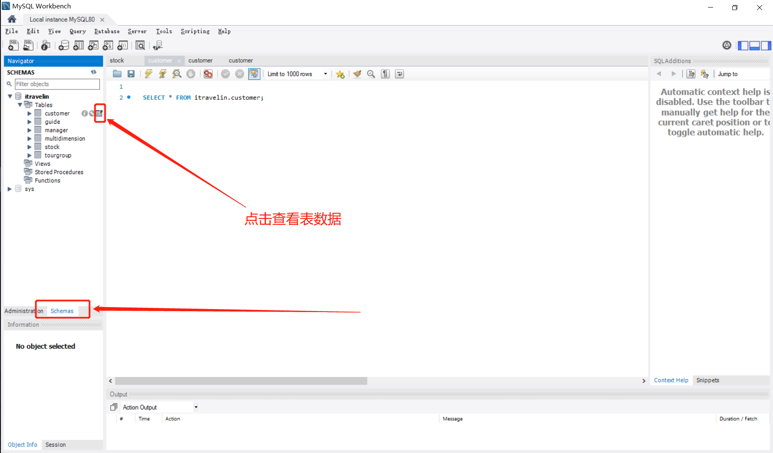The width and height of the screenshot is (773, 453).
Task: Reconnect to DBMS icon
Action: tap(158, 45)
